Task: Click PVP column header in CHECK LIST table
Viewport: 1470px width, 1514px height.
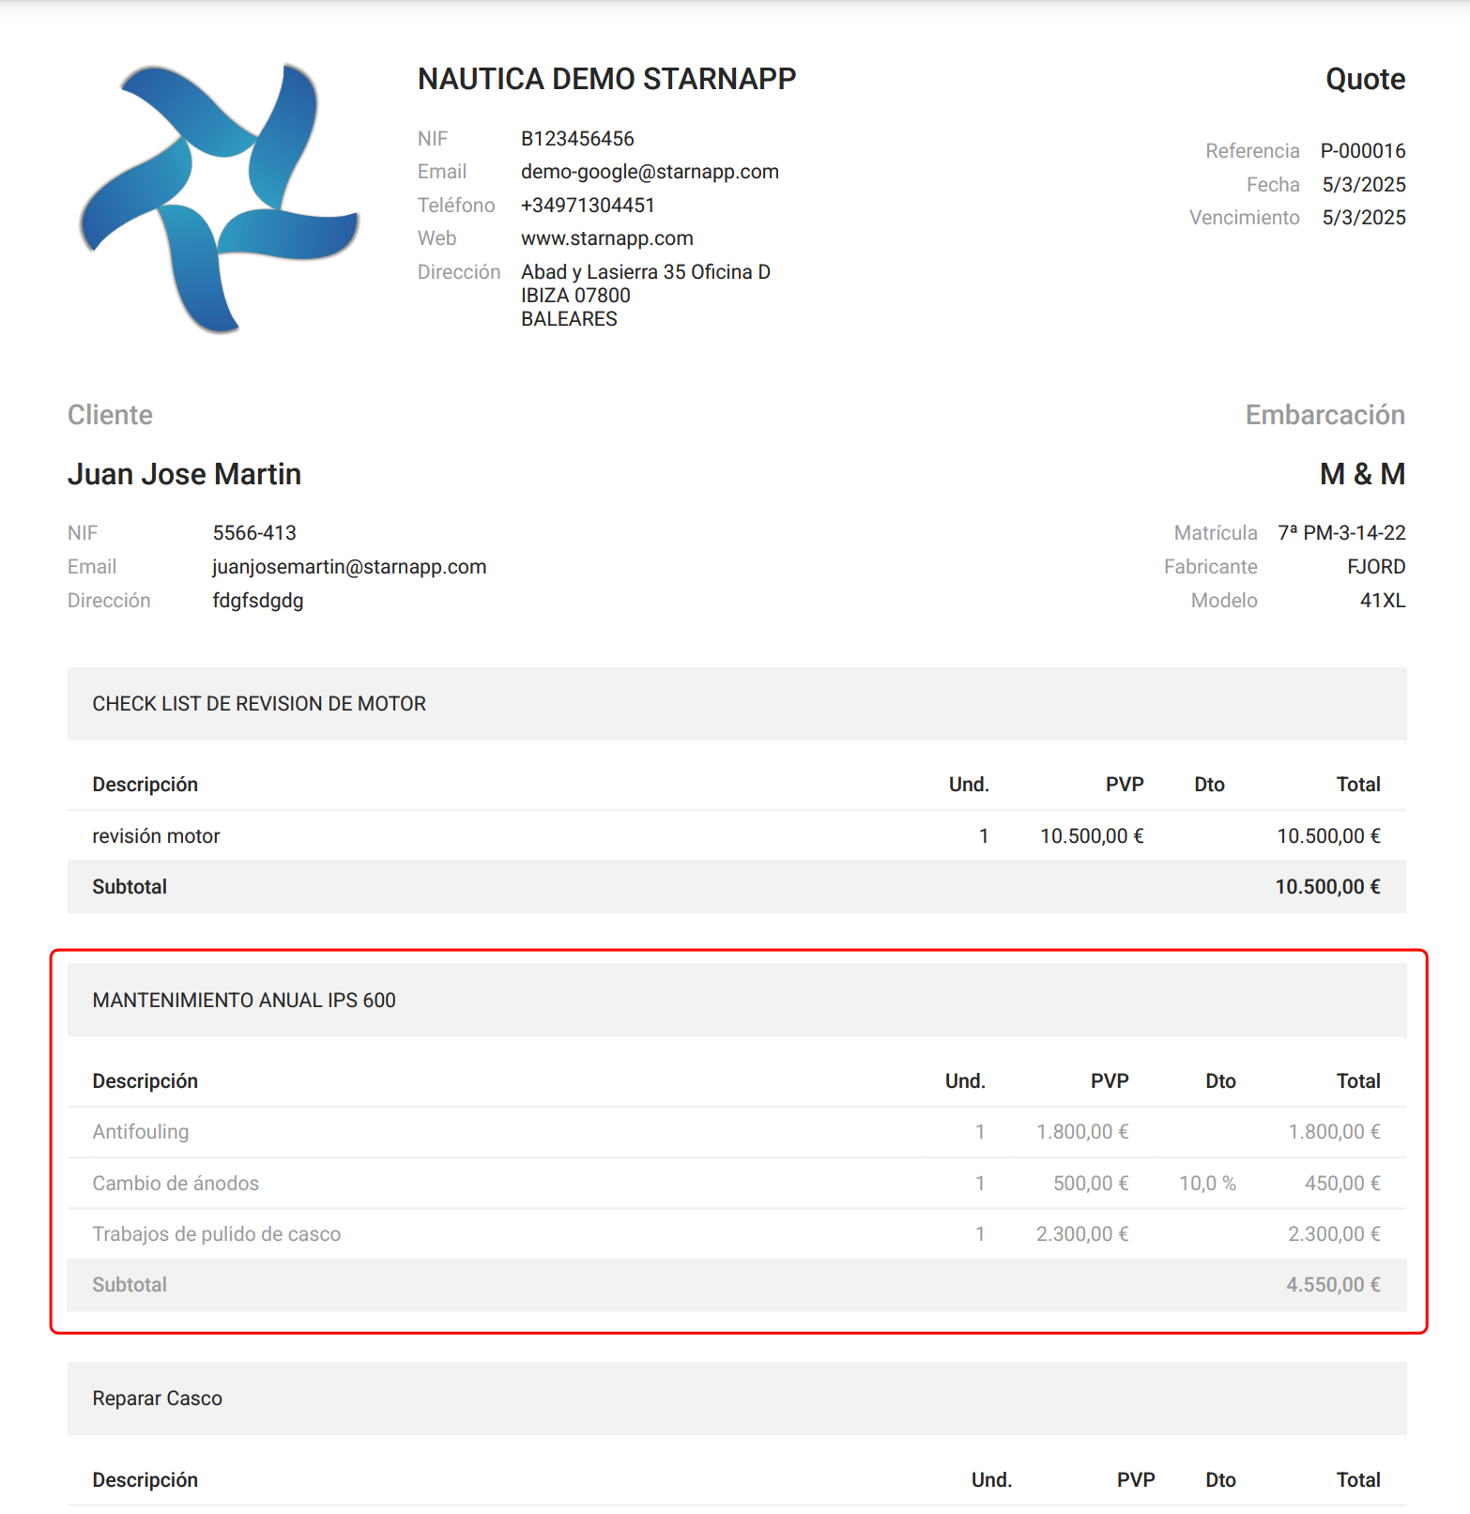Action: pos(1125,785)
